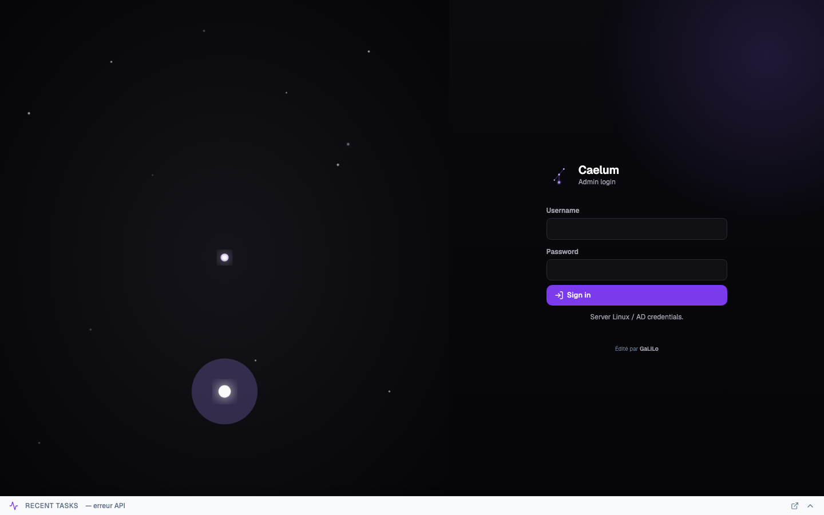Image resolution: width=824 pixels, height=515 pixels.
Task: Click the Recent Tasks activity pulse icon
Action: 14,506
